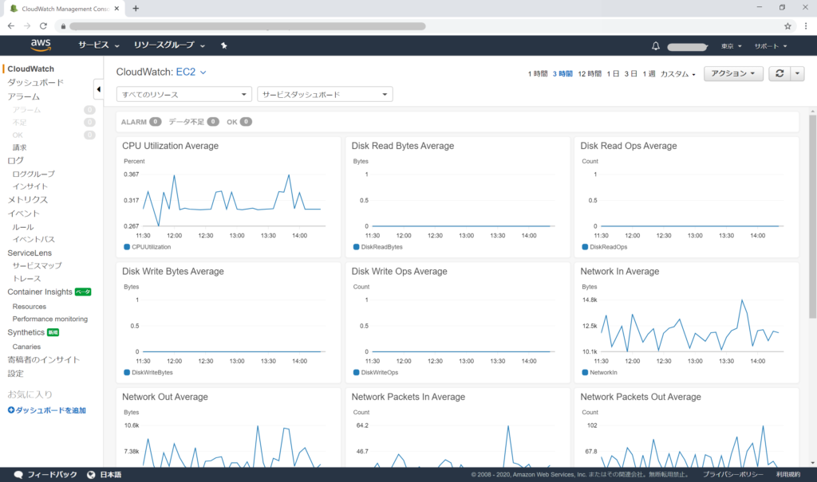817x482 pixels.
Task: Open the すべてのリソース dropdown
Action: click(184, 93)
